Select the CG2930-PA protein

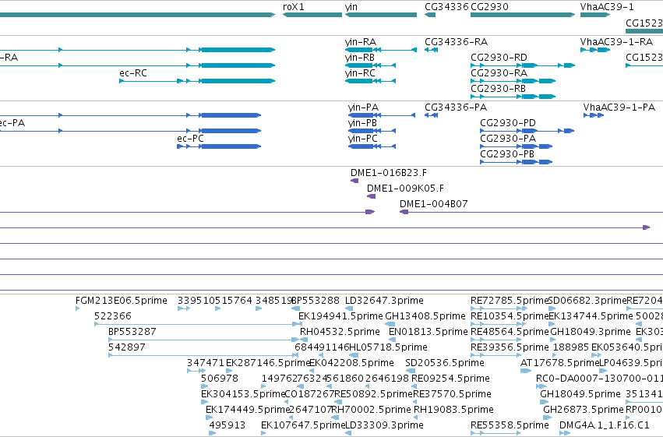click(516, 146)
